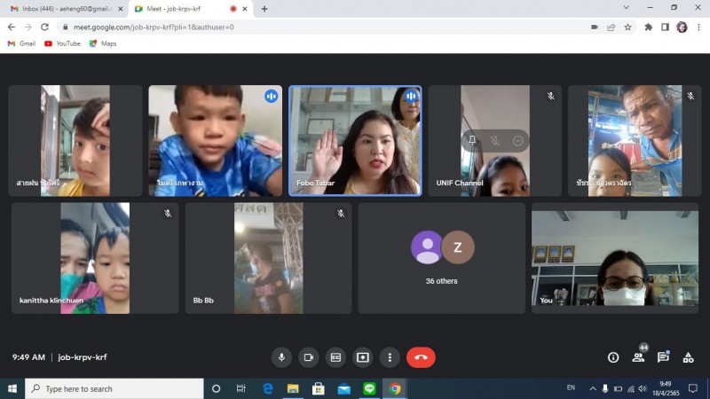Open the three-dot more options menu in Meet

coord(389,357)
